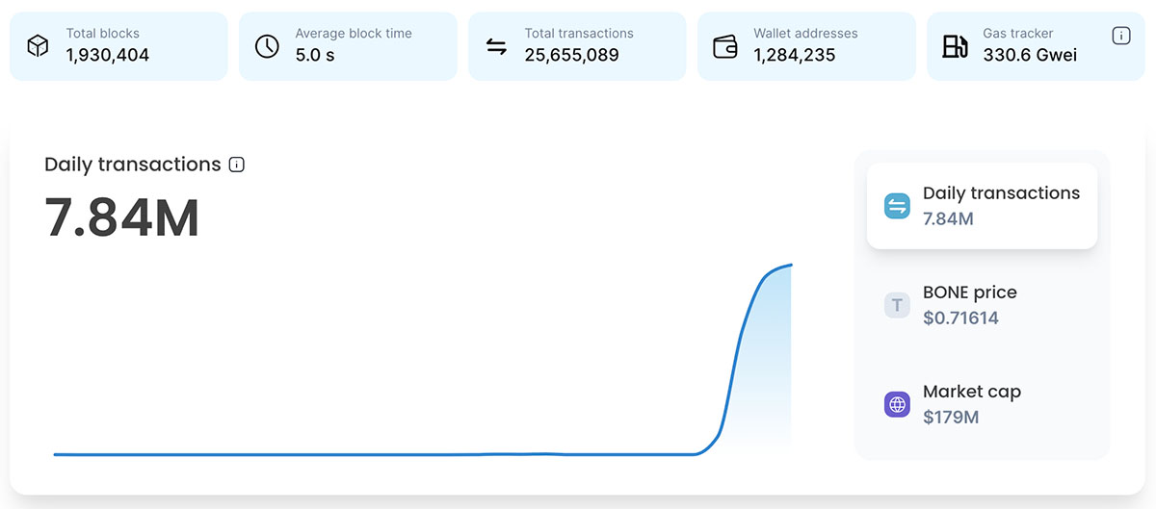Open the Total blocks 1,930,404 card

[x=118, y=46]
